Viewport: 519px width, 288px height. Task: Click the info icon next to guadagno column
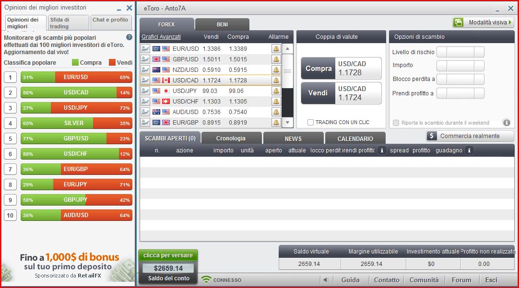tap(469, 150)
